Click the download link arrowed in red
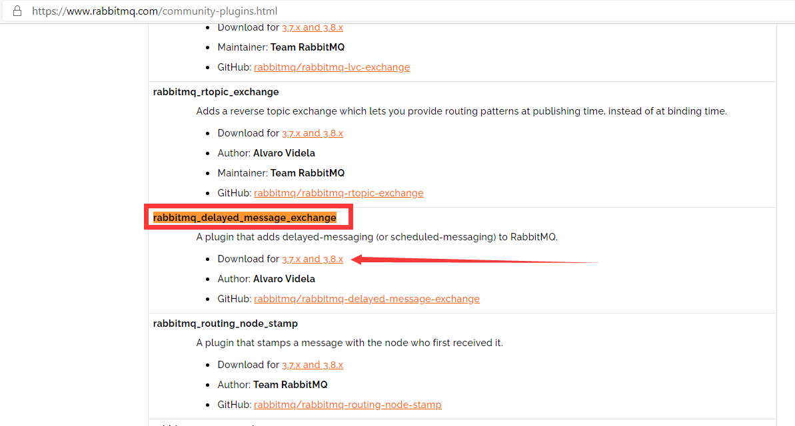The height and width of the screenshot is (426, 795). (x=313, y=258)
